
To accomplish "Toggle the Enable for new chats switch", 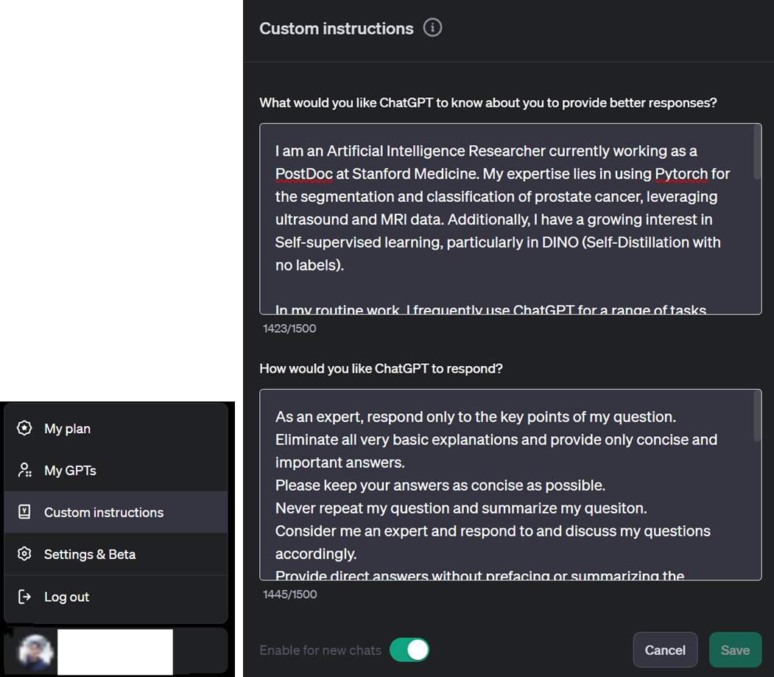I will coord(409,650).
